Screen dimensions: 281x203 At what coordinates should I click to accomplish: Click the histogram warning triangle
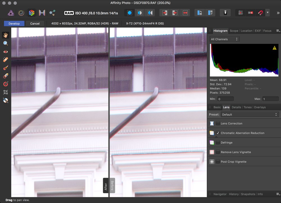click(274, 48)
